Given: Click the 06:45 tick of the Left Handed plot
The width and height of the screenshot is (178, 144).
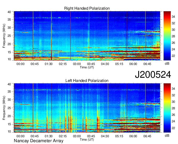Looking at the screenshot, I should [147, 136].
